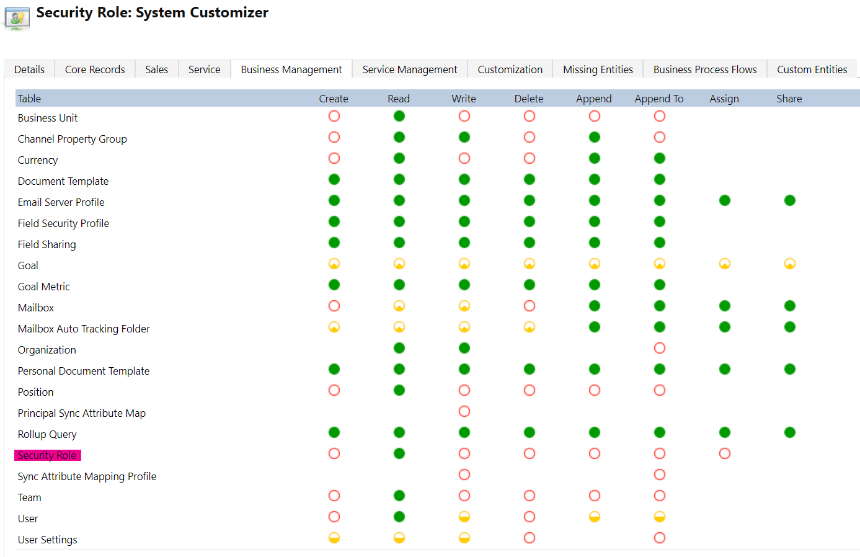Viewport: 860px width, 557px height.
Task: Click the highlighted Security Role row label
Action: tap(48, 455)
